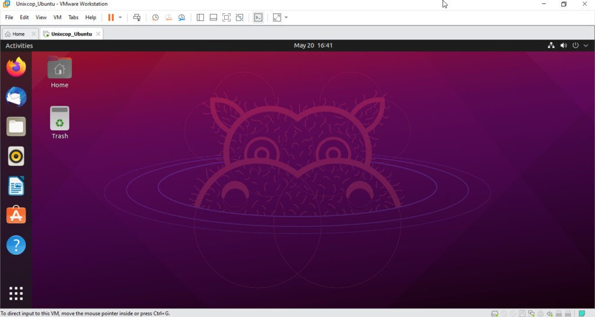Close the Home tab
Screen dimensions: 595x317
33,34
